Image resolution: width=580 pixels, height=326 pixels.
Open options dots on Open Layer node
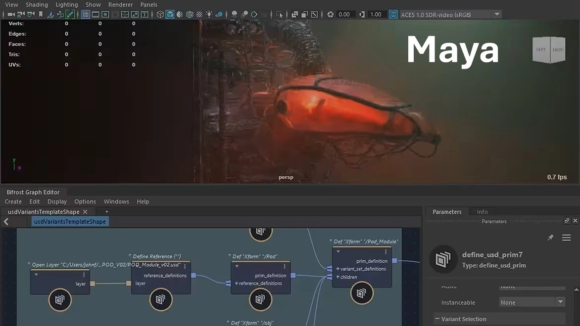click(84, 275)
